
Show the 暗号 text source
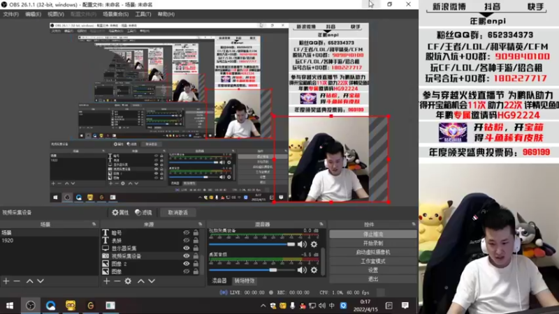187,232
